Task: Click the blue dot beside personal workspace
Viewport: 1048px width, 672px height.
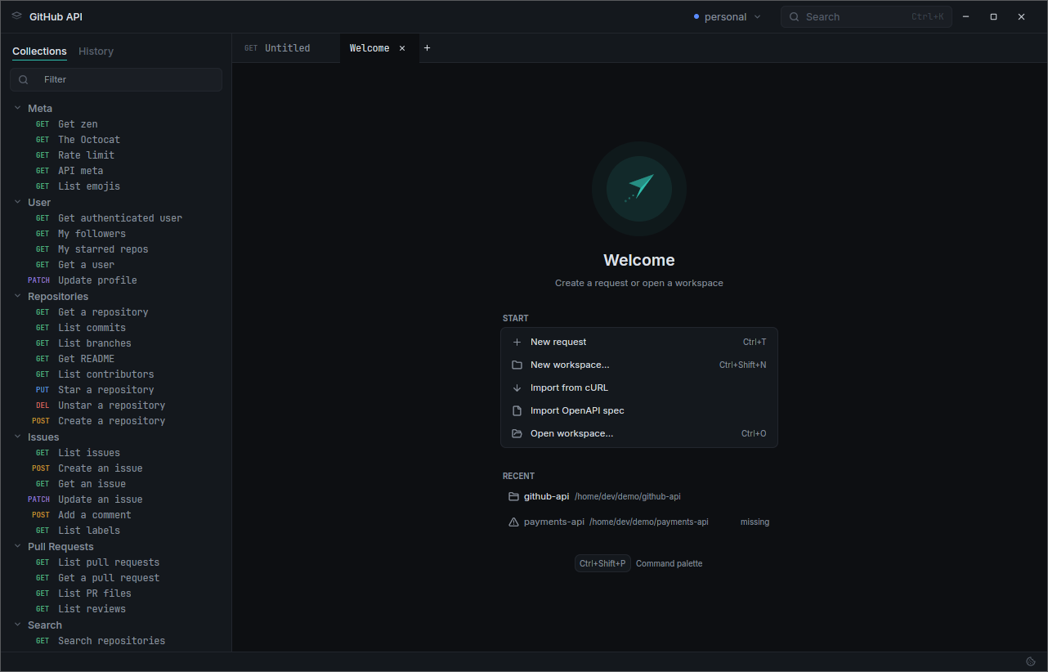Action: tap(696, 16)
